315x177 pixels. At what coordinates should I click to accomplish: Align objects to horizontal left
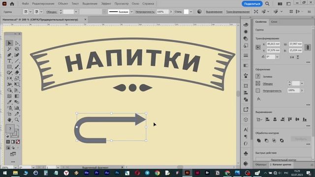[267, 119]
